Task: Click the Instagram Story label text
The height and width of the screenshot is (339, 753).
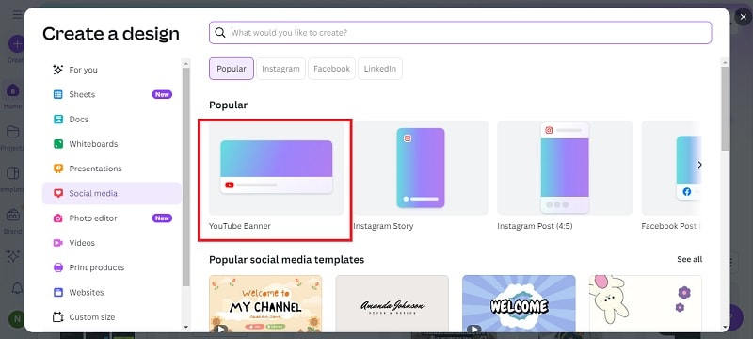Action: click(x=383, y=226)
